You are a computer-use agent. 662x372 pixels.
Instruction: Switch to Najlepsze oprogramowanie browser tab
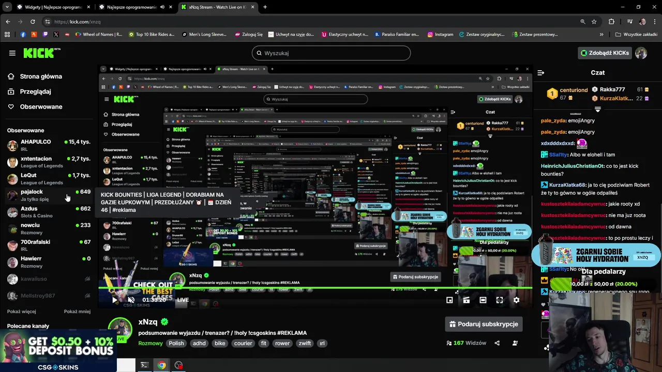pos(135,7)
